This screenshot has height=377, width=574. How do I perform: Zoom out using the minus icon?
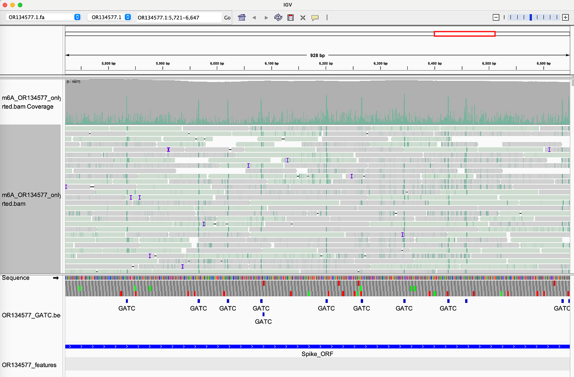pyautogui.click(x=496, y=17)
